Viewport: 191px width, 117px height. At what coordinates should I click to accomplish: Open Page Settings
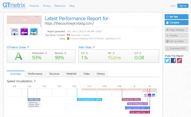coord(176,30)
